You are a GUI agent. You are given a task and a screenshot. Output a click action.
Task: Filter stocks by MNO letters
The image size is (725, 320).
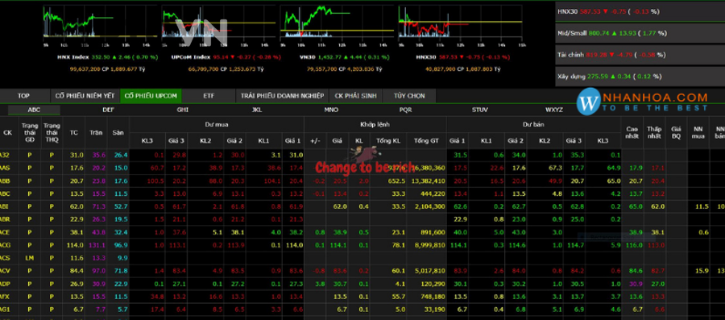coord(331,110)
